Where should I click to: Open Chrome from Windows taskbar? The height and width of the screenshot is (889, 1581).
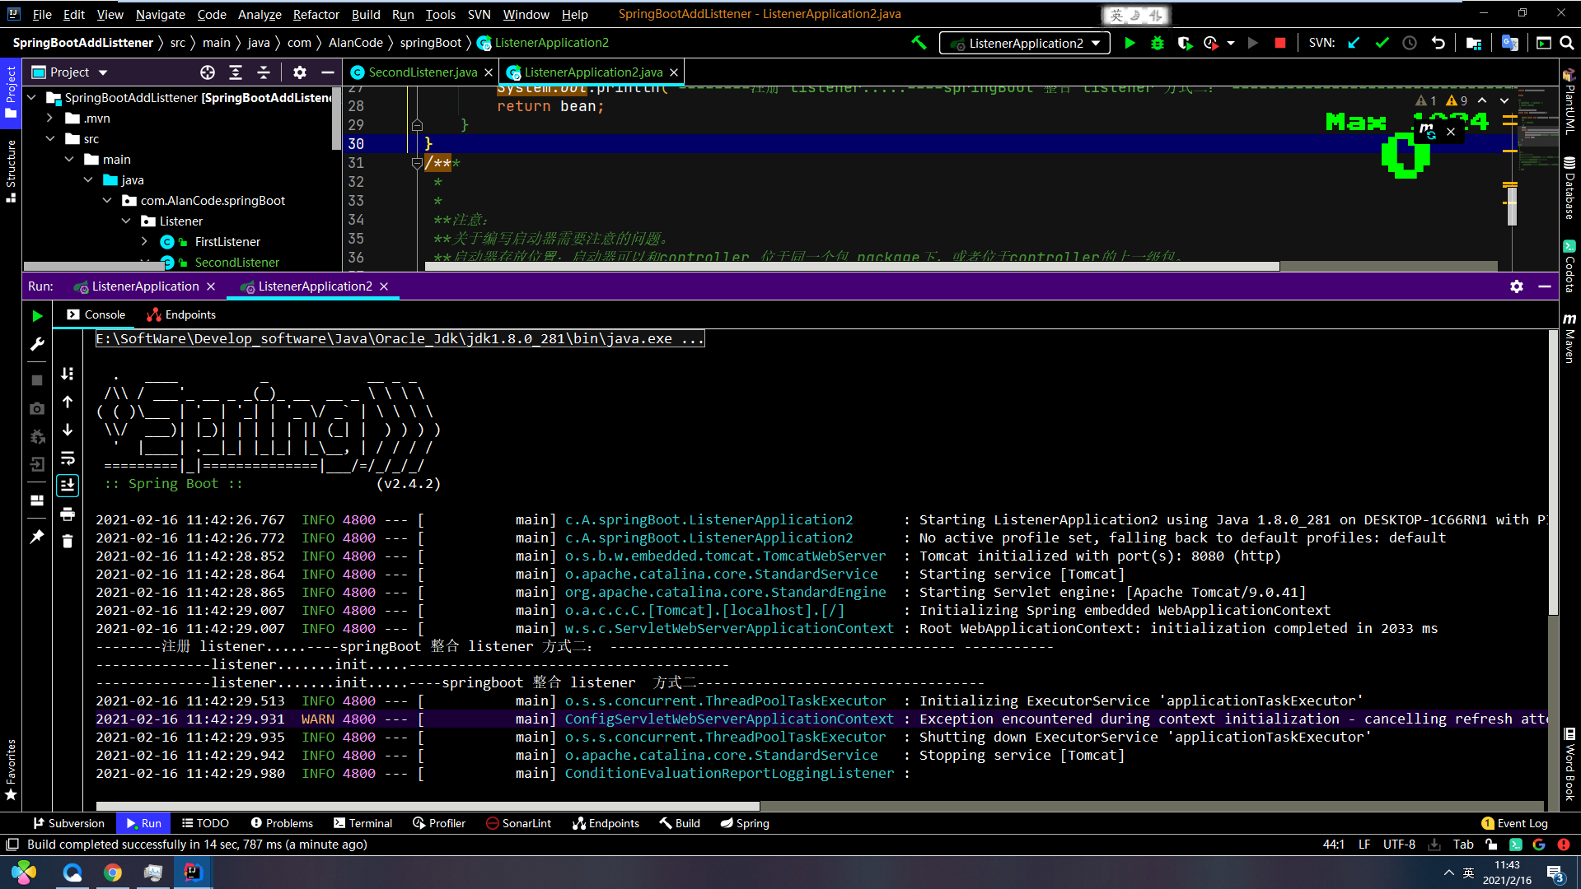(x=113, y=873)
